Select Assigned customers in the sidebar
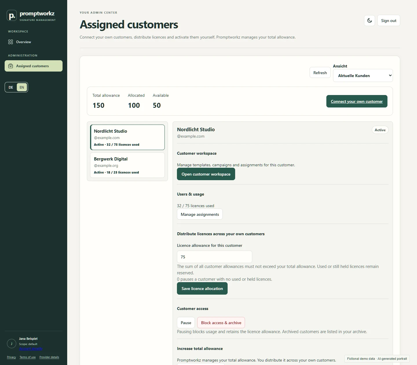The image size is (417, 365). (34, 66)
